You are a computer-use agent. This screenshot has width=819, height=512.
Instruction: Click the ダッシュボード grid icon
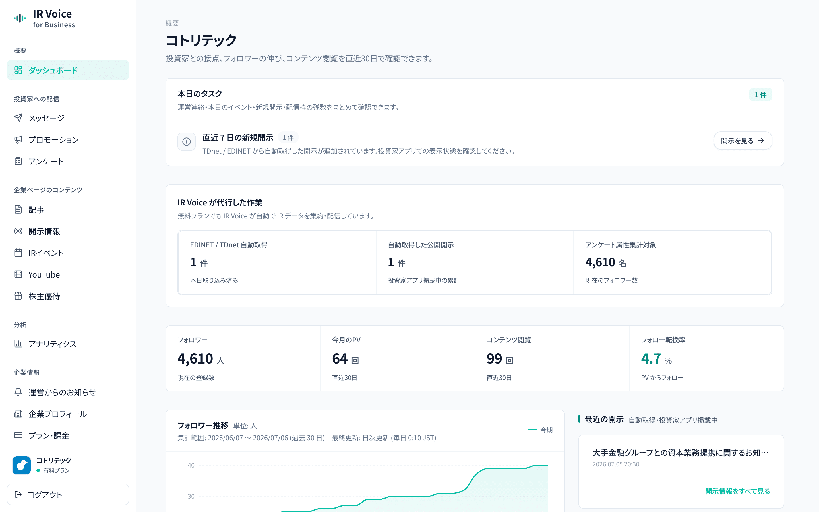point(18,70)
